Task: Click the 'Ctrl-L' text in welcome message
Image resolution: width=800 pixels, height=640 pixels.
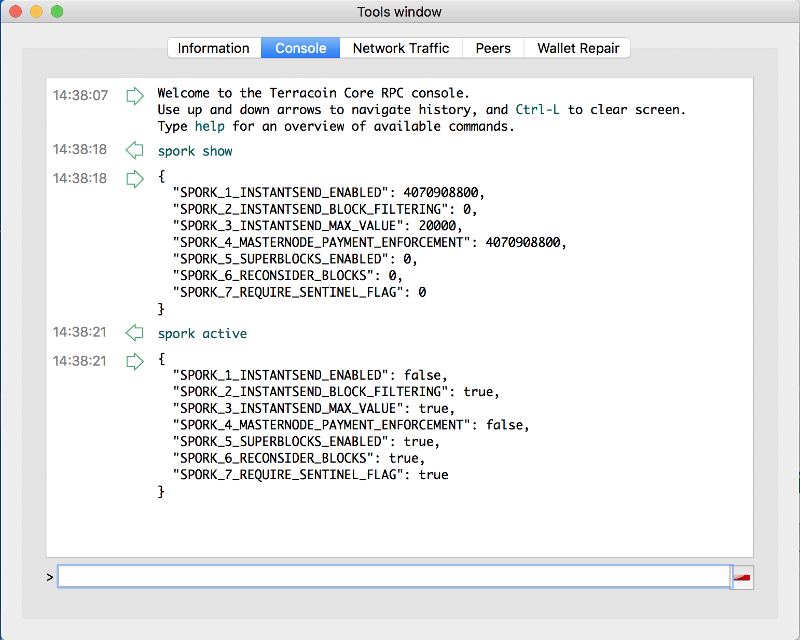Action: click(x=537, y=110)
